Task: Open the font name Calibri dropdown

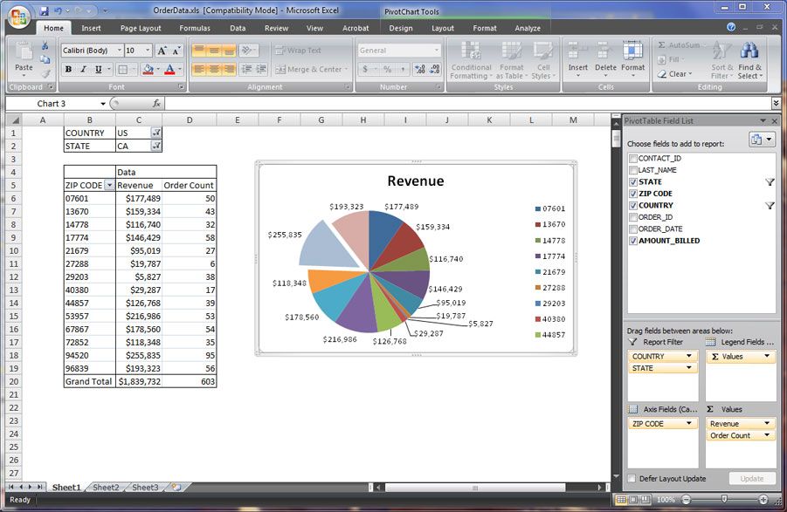Action: pos(120,50)
